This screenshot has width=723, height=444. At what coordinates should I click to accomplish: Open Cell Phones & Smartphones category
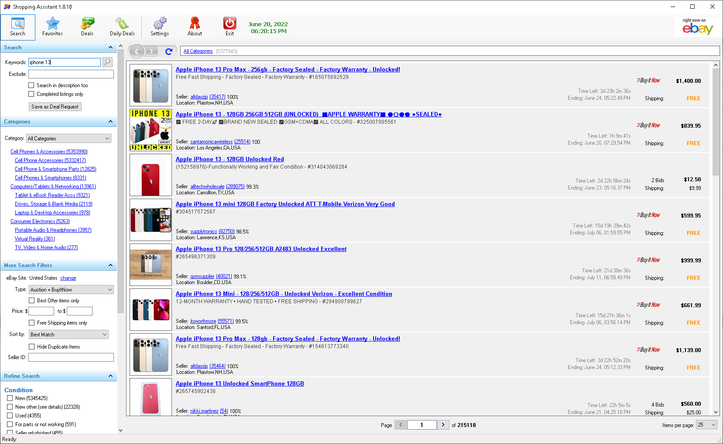point(51,178)
